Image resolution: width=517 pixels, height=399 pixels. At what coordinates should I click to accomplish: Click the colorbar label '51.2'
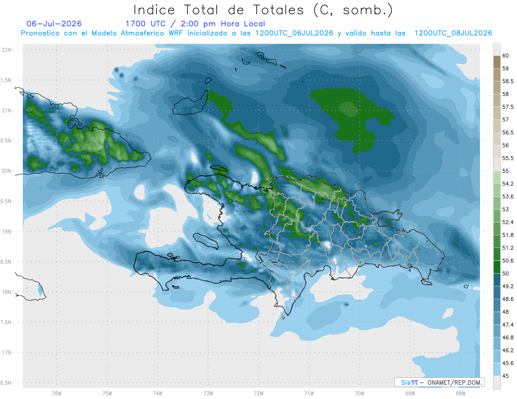click(508, 248)
